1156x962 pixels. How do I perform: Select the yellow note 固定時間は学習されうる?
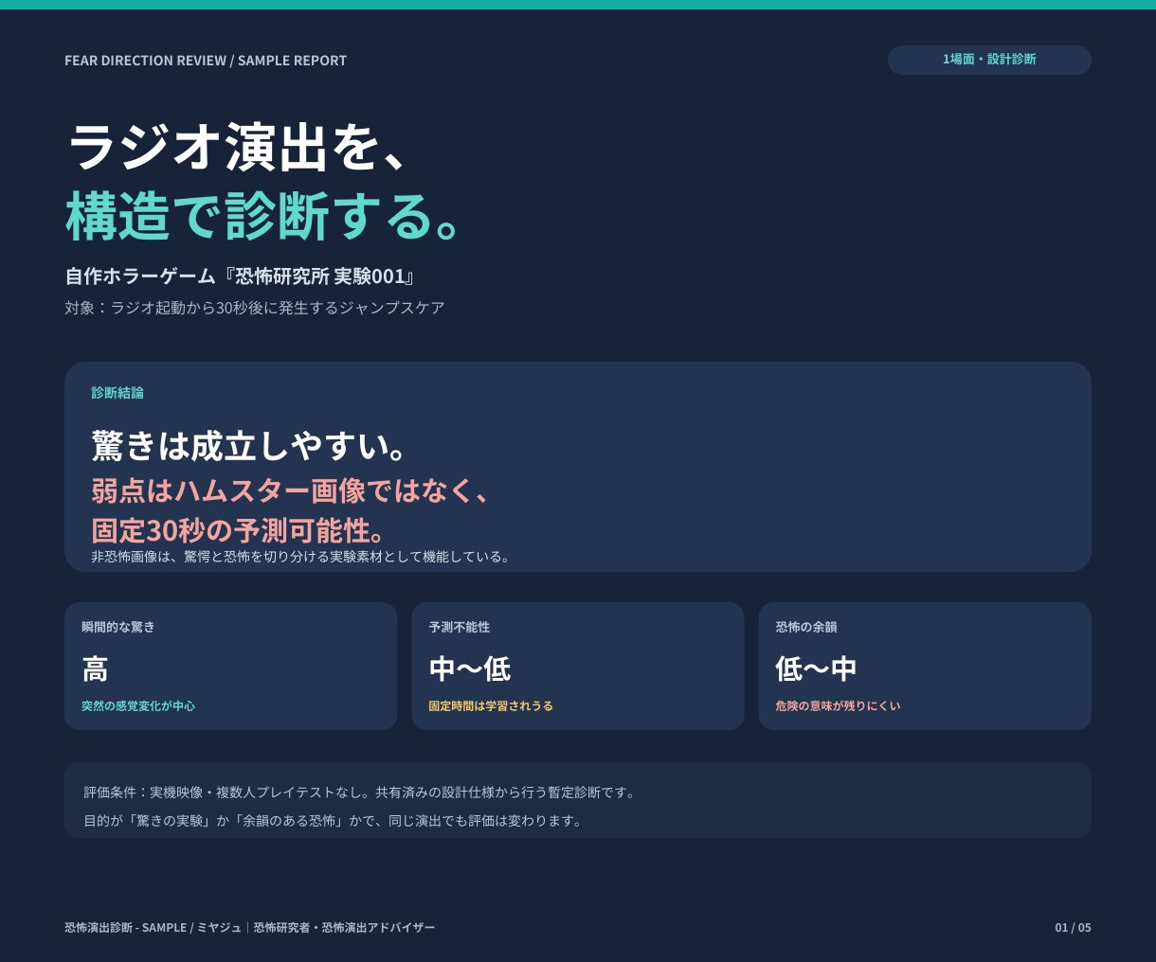[491, 706]
